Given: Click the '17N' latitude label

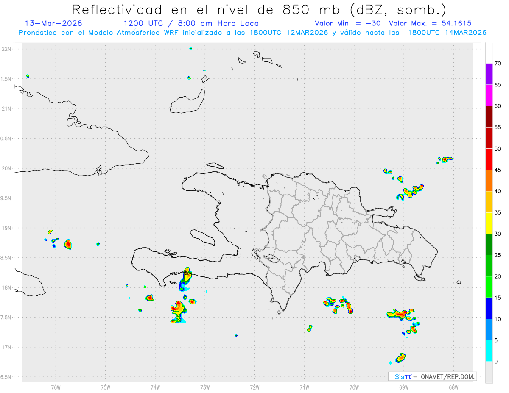Looking at the screenshot, I should pyautogui.click(x=6, y=347).
